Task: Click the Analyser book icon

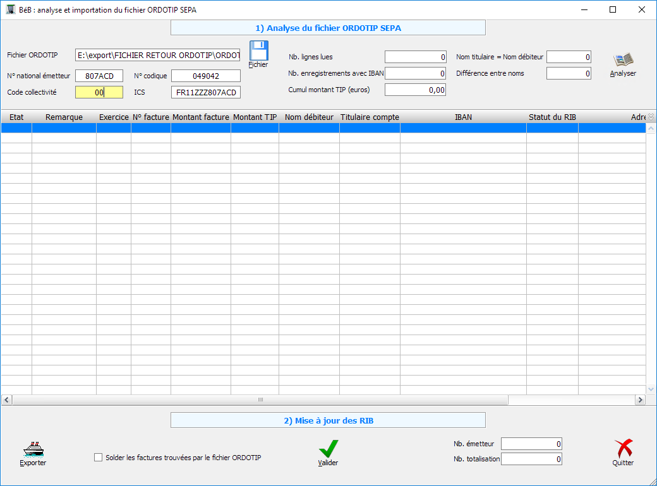Action: pos(623,61)
